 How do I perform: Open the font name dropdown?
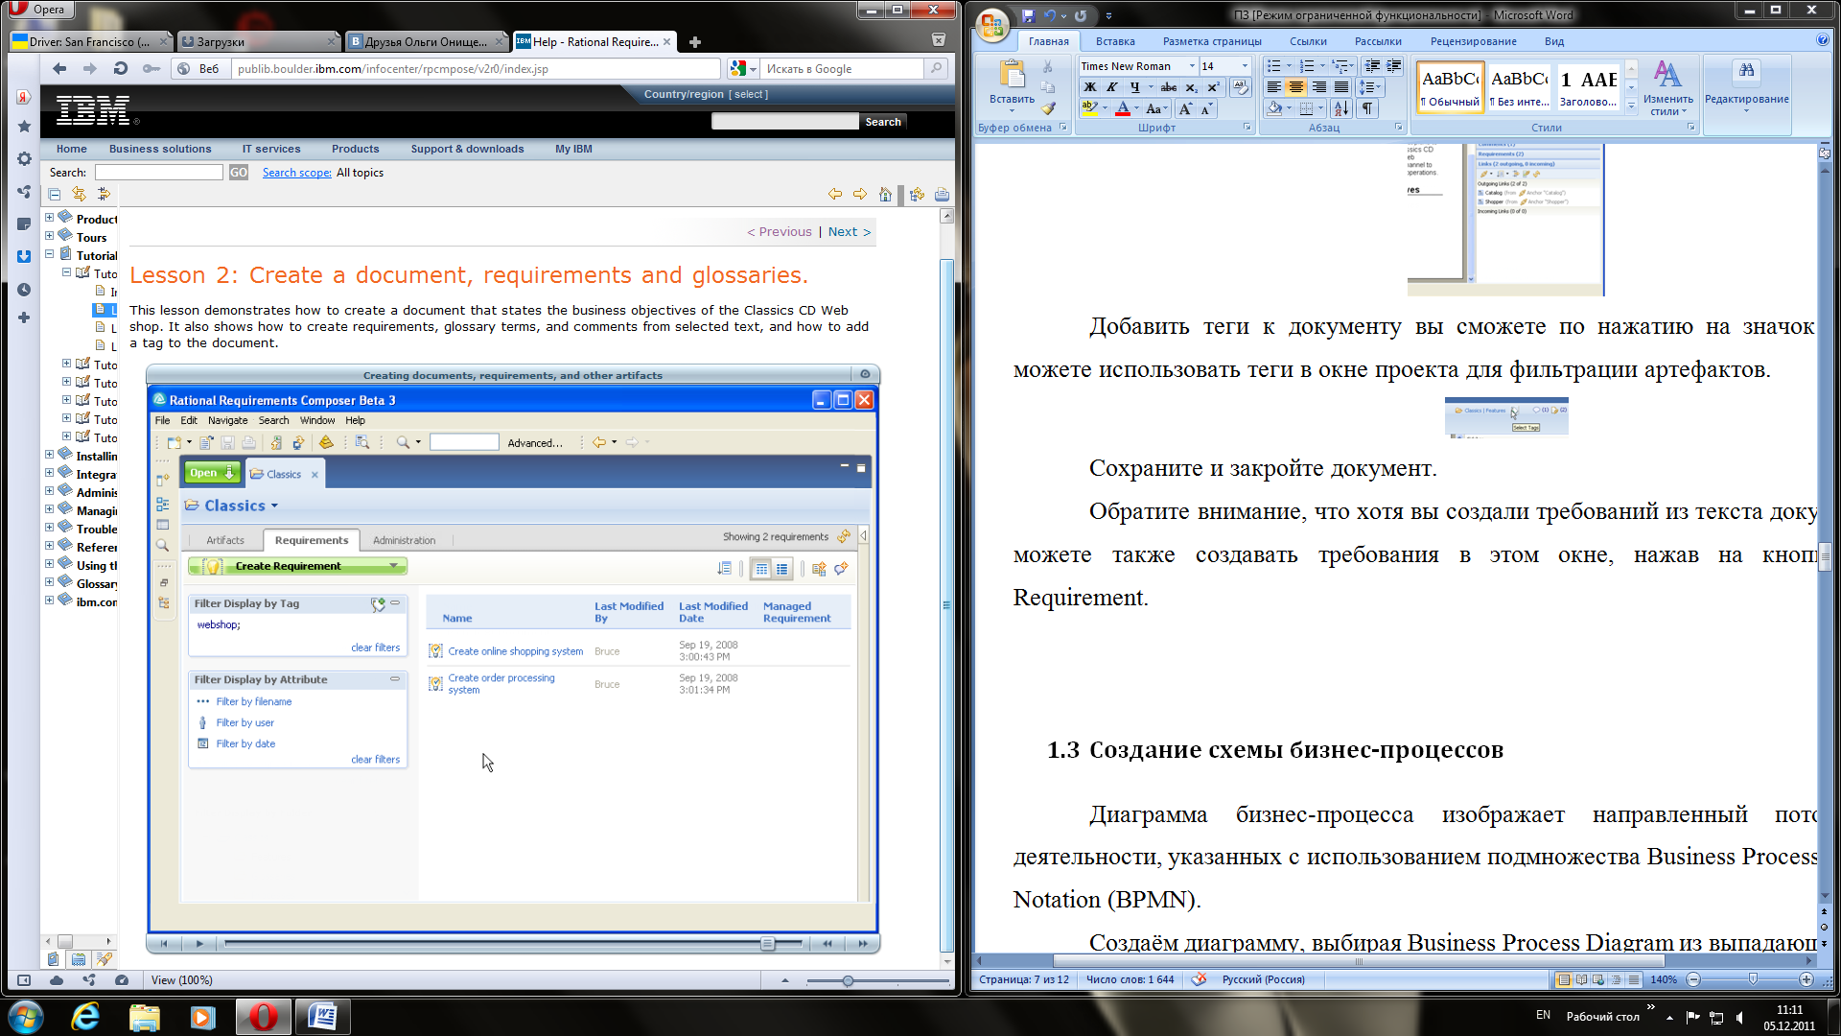[x=1192, y=66]
